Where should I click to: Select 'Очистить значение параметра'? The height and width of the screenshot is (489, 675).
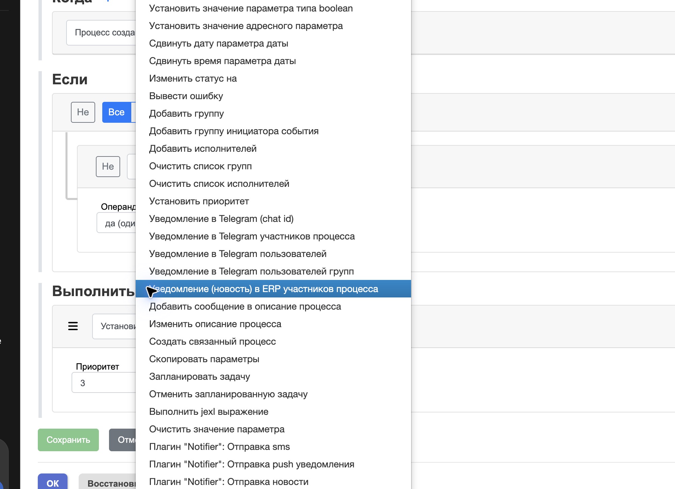[273, 429]
